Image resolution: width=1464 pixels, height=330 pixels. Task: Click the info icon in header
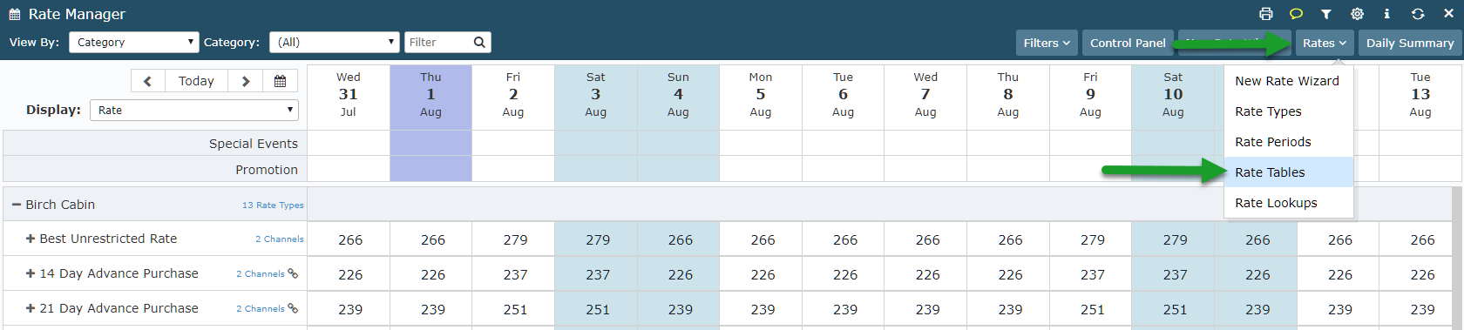pyautogui.click(x=1386, y=14)
